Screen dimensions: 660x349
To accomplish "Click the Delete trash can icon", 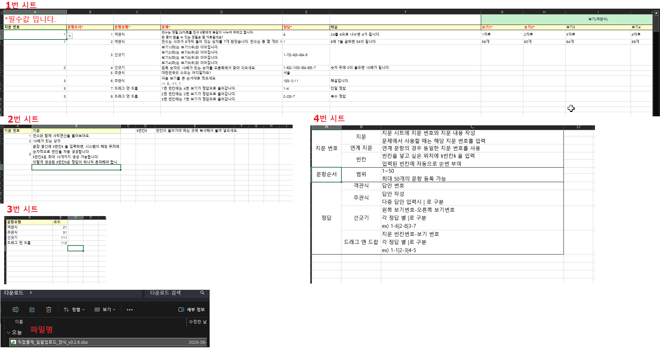I will tap(49, 310).
